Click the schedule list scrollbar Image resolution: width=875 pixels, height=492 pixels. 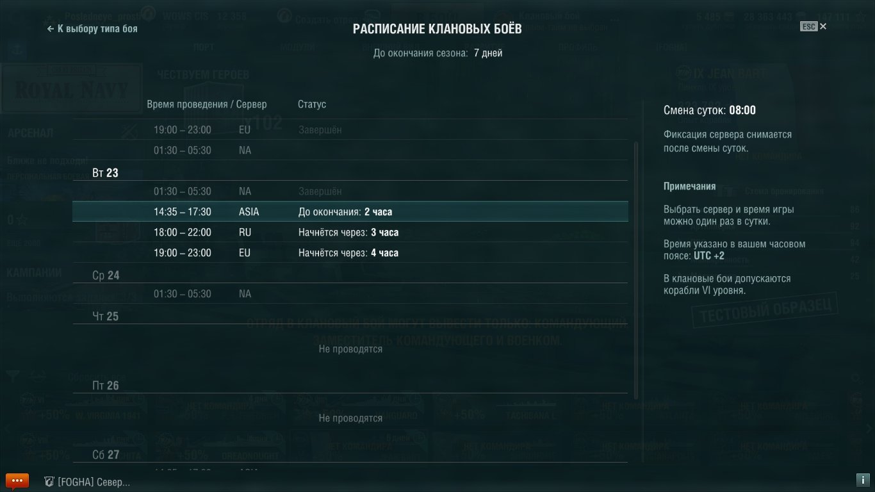point(636,269)
